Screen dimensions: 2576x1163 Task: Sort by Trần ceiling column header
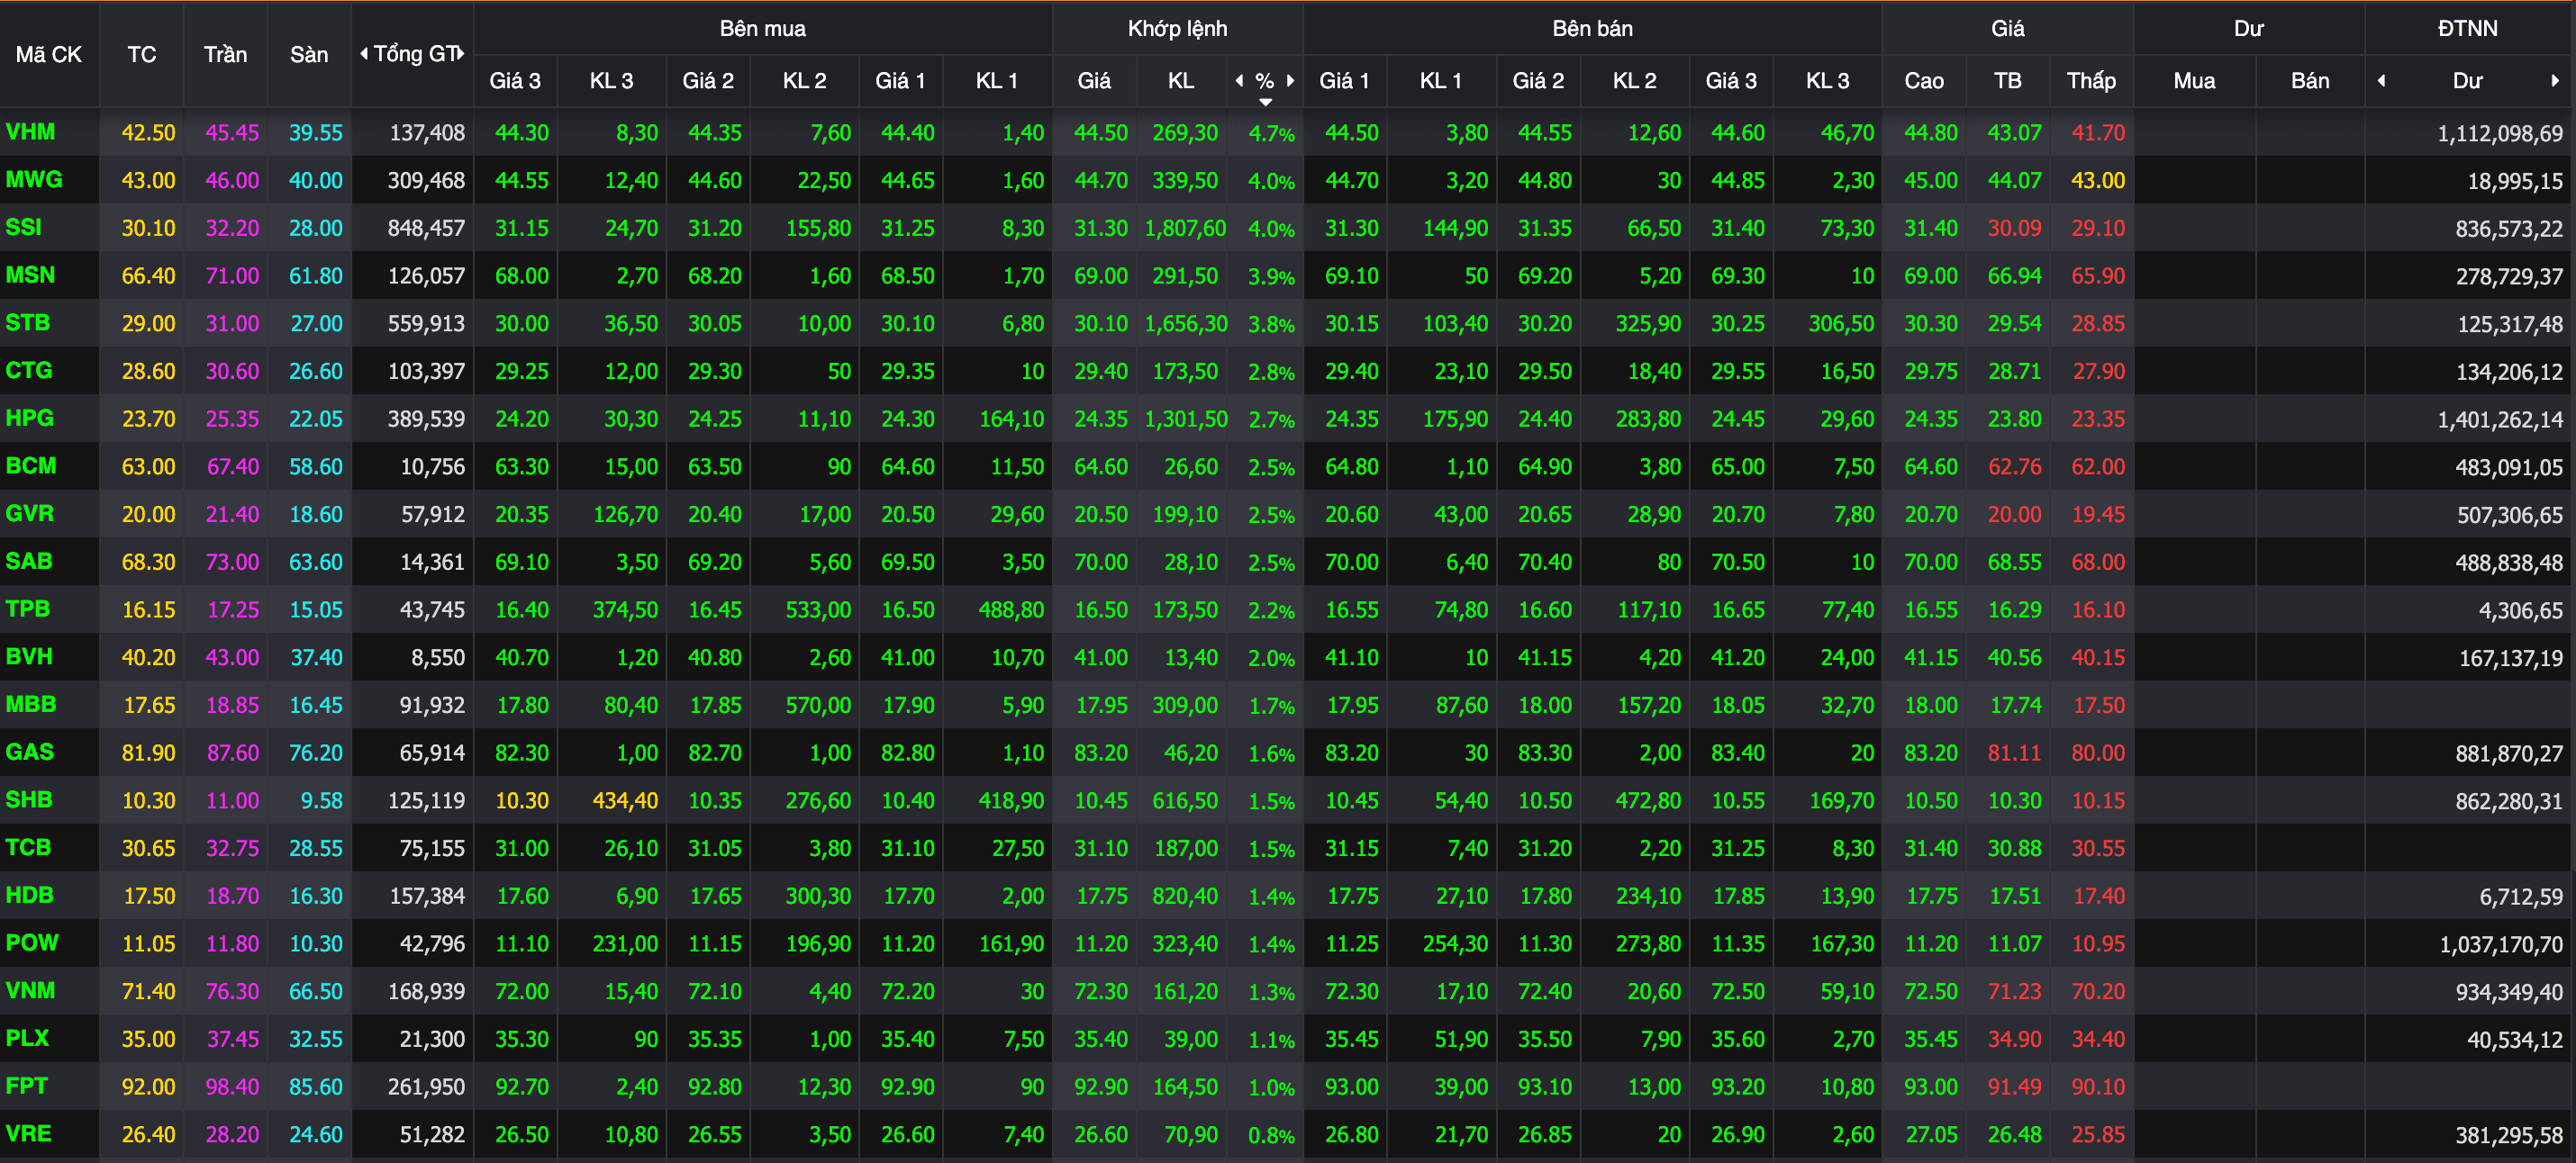point(225,55)
